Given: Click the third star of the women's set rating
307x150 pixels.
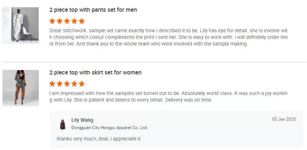Looking at the screenshot, I should (67, 83).
